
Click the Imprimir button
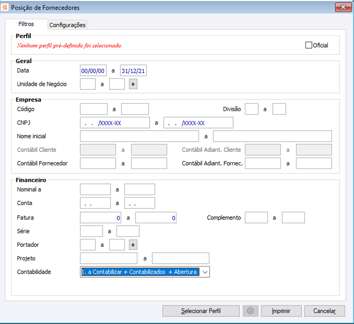coord(281,311)
